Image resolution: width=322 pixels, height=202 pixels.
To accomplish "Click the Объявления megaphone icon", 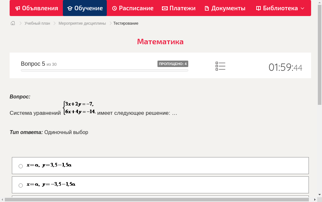I will 17,8.
